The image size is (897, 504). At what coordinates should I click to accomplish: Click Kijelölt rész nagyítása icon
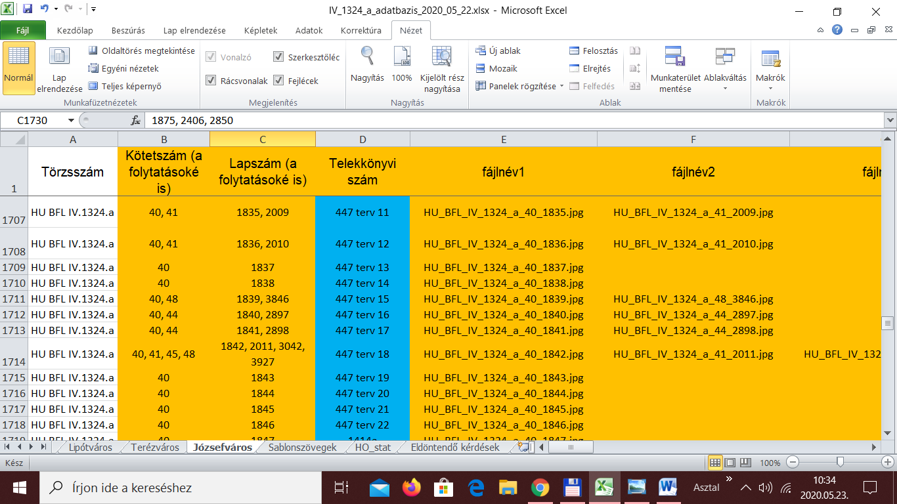pyautogui.click(x=442, y=57)
